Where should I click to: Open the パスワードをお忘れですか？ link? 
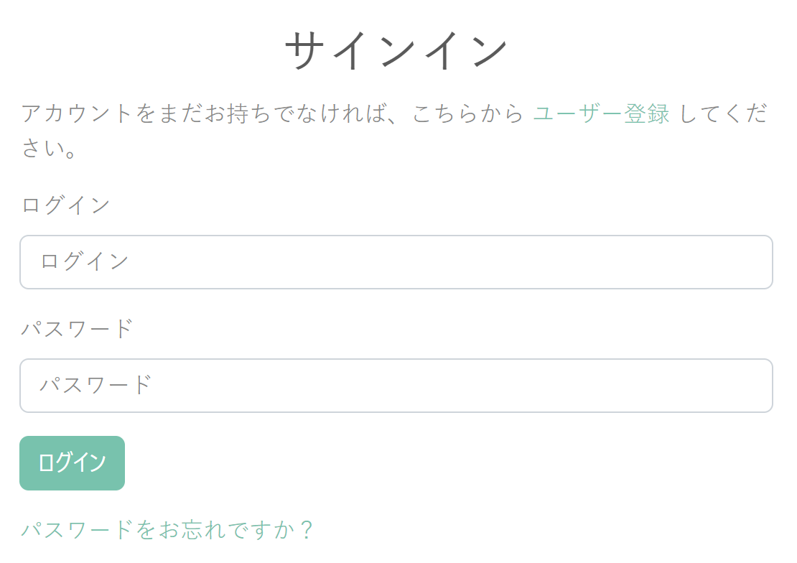[x=167, y=529]
